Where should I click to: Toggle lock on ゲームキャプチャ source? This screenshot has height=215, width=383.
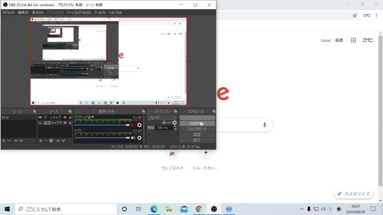70,118
